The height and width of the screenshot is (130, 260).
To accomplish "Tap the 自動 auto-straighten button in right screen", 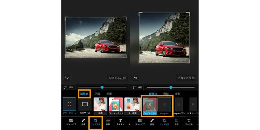I will tap(138, 87).
